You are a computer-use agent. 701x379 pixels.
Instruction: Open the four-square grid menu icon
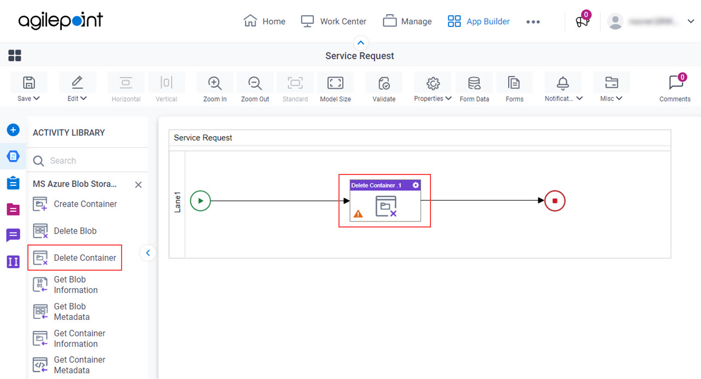click(15, 55)
